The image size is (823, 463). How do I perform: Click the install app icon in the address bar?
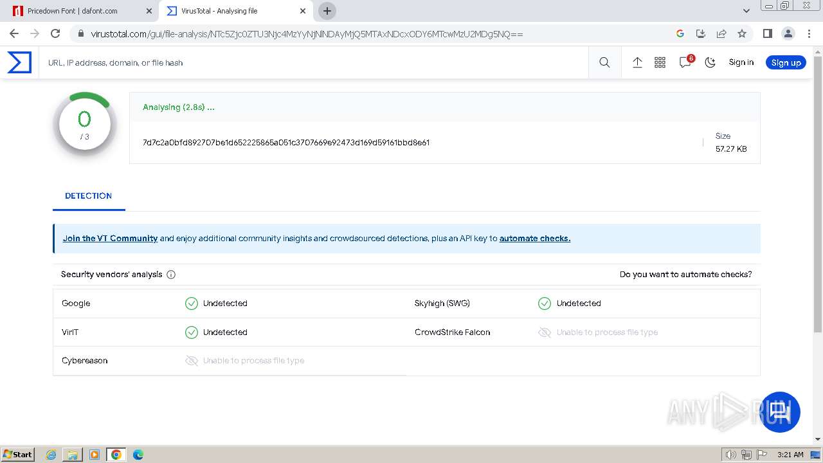pyautogui.click(x=701, y=33)
